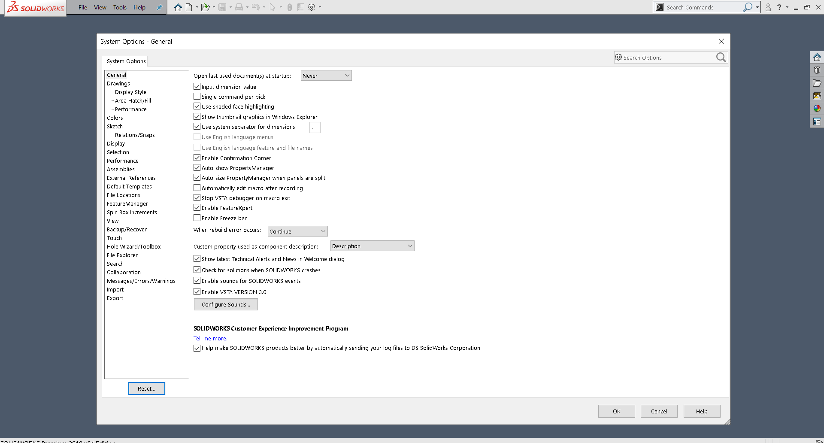Click the Options gear icon in toolbar

click(312, 7)
